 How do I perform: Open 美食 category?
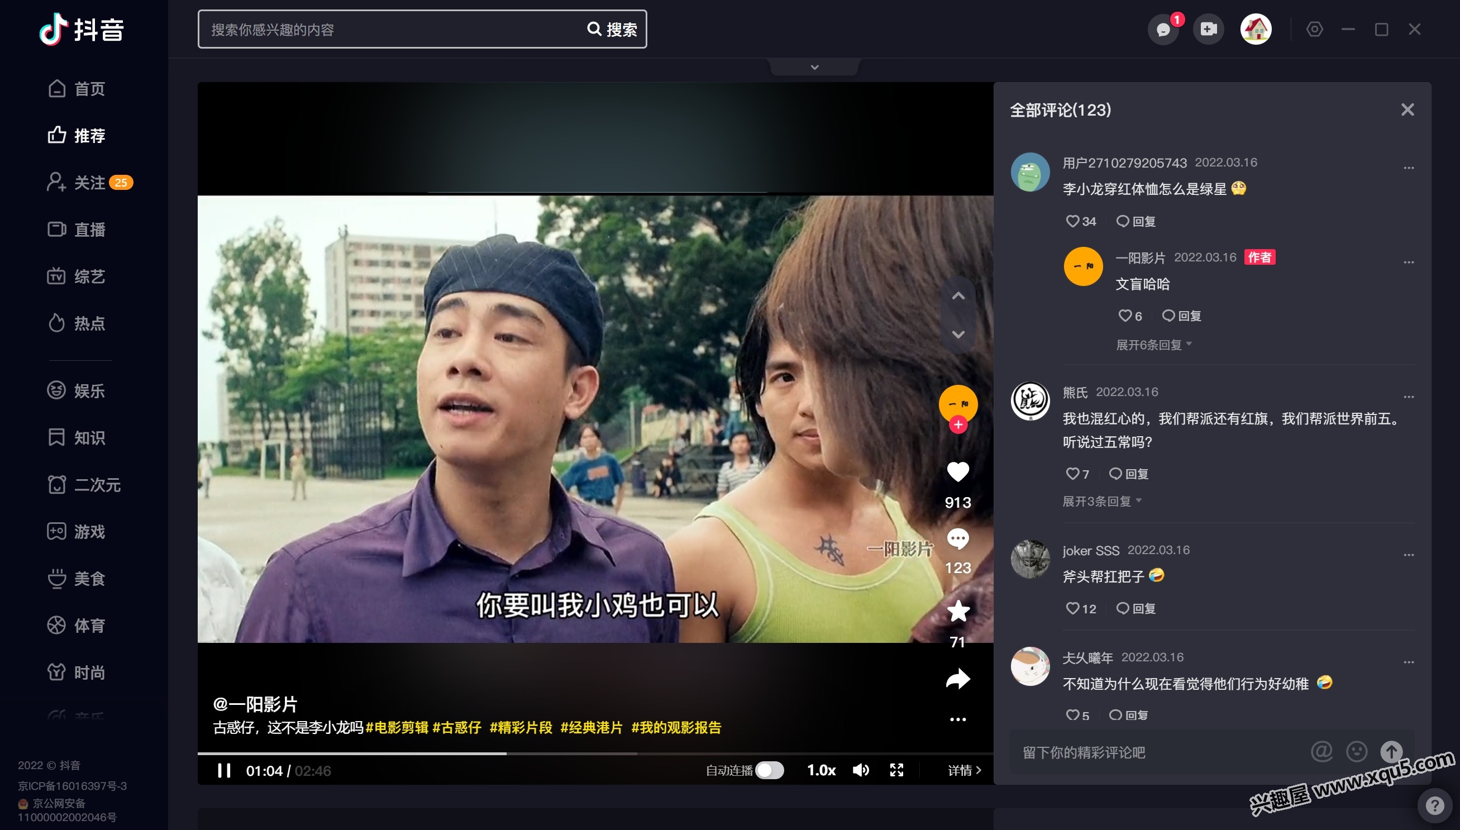pos(77,579)
